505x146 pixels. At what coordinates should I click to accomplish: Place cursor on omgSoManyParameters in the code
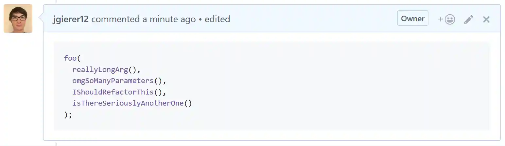(x=113, y=81)
